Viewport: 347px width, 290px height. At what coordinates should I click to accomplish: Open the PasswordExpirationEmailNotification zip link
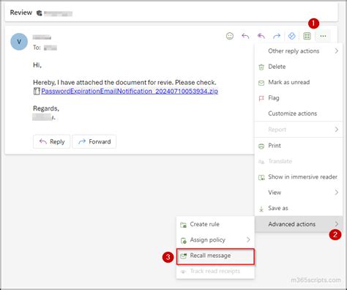coord(130,92)
